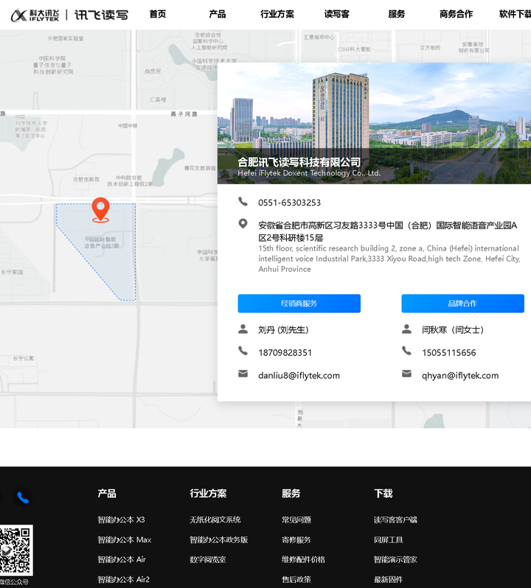The image size is (531, 588).
Task: Click the company name 合肥讯飞读写科技有限公司
Action: point(299,162)
